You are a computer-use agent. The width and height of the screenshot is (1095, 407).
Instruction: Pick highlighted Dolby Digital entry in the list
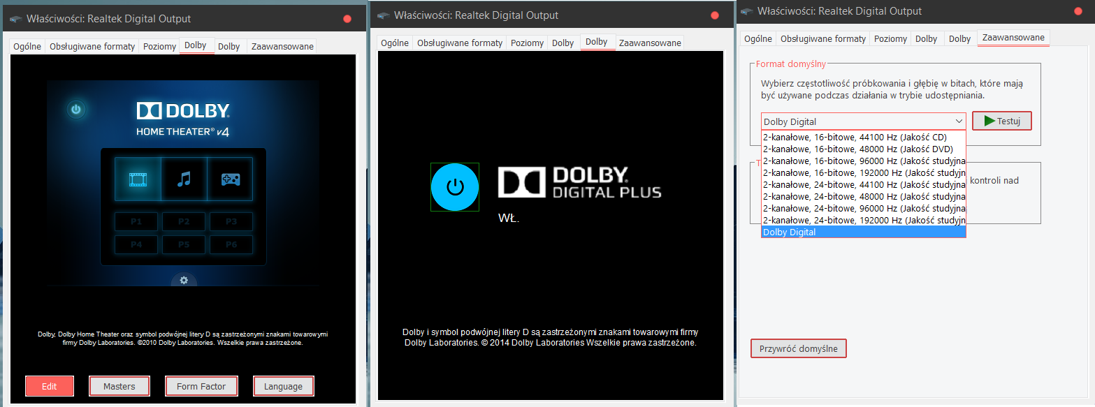(864, 232)
